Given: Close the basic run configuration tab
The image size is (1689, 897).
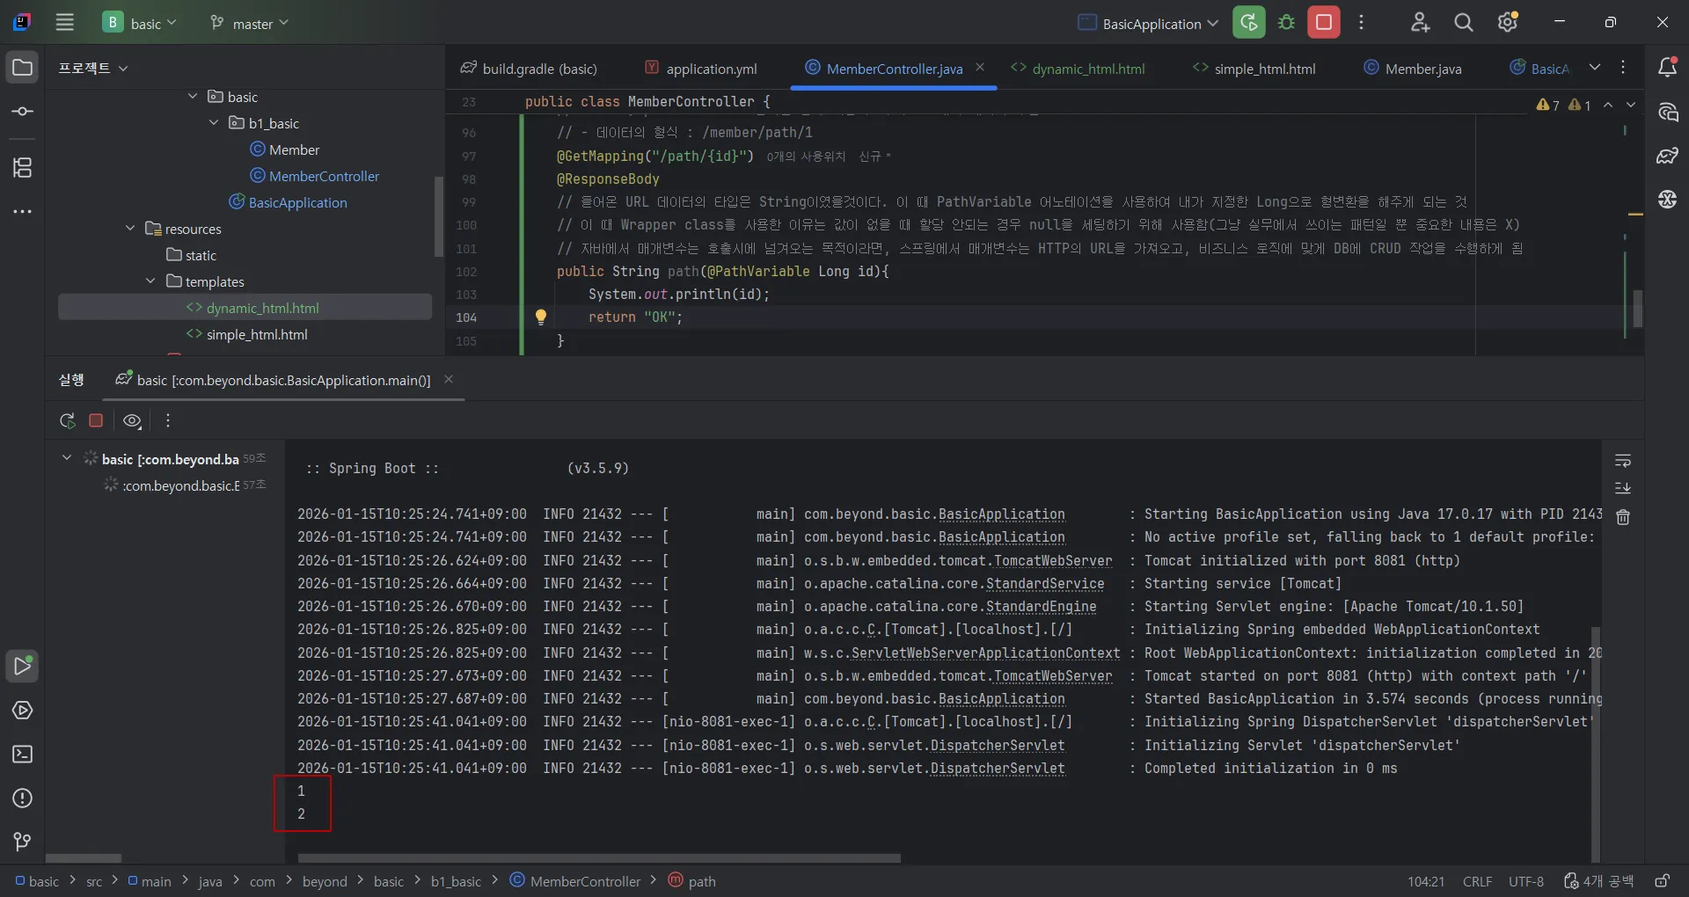Looking at the screenshot, I should coord(449,379).
